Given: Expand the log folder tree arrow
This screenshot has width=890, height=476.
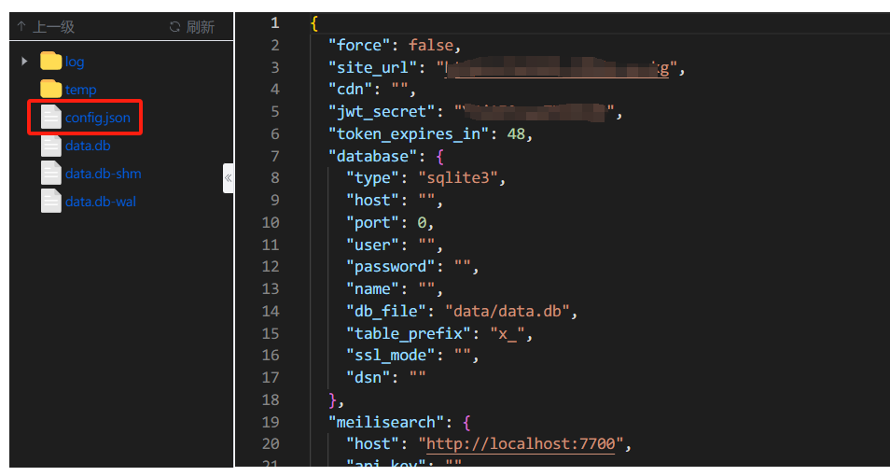Looking at the screenshot, I should pos(24,62).
